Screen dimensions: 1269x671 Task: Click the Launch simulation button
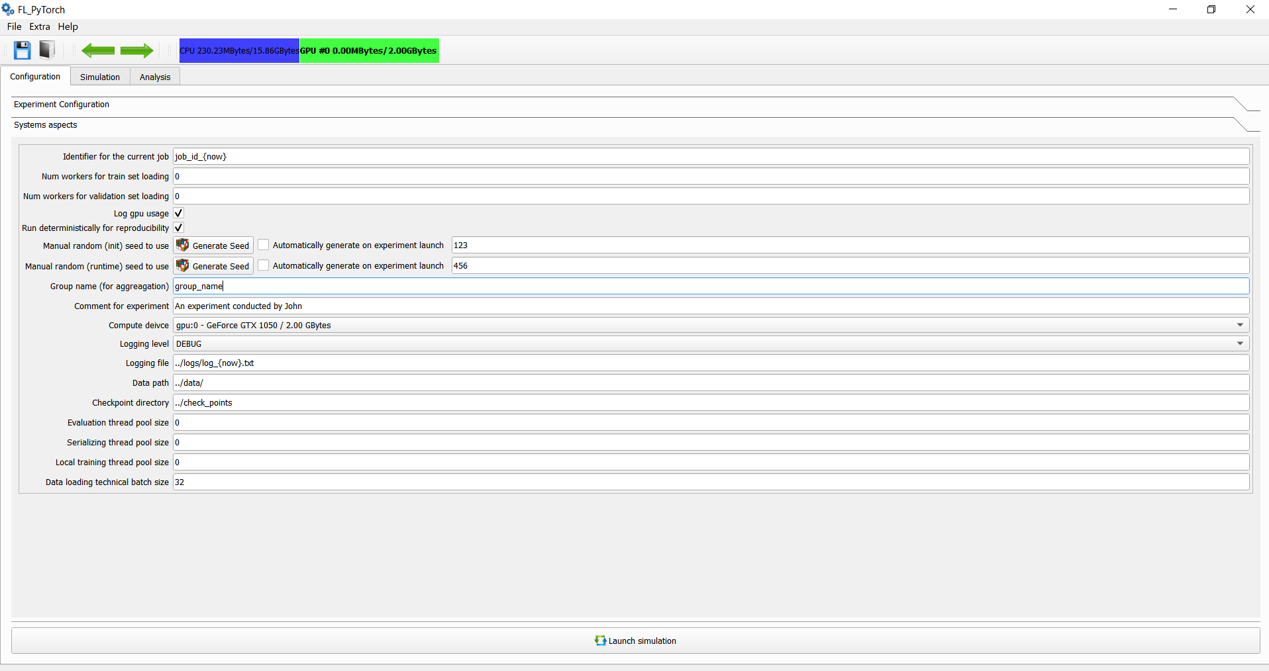tap(636, 641)
